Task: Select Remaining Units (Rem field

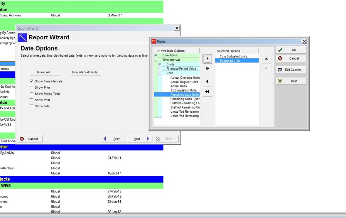Action: point(185,99)
